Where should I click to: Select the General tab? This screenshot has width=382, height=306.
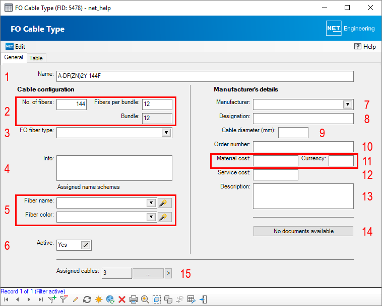[x=14, y=57]
